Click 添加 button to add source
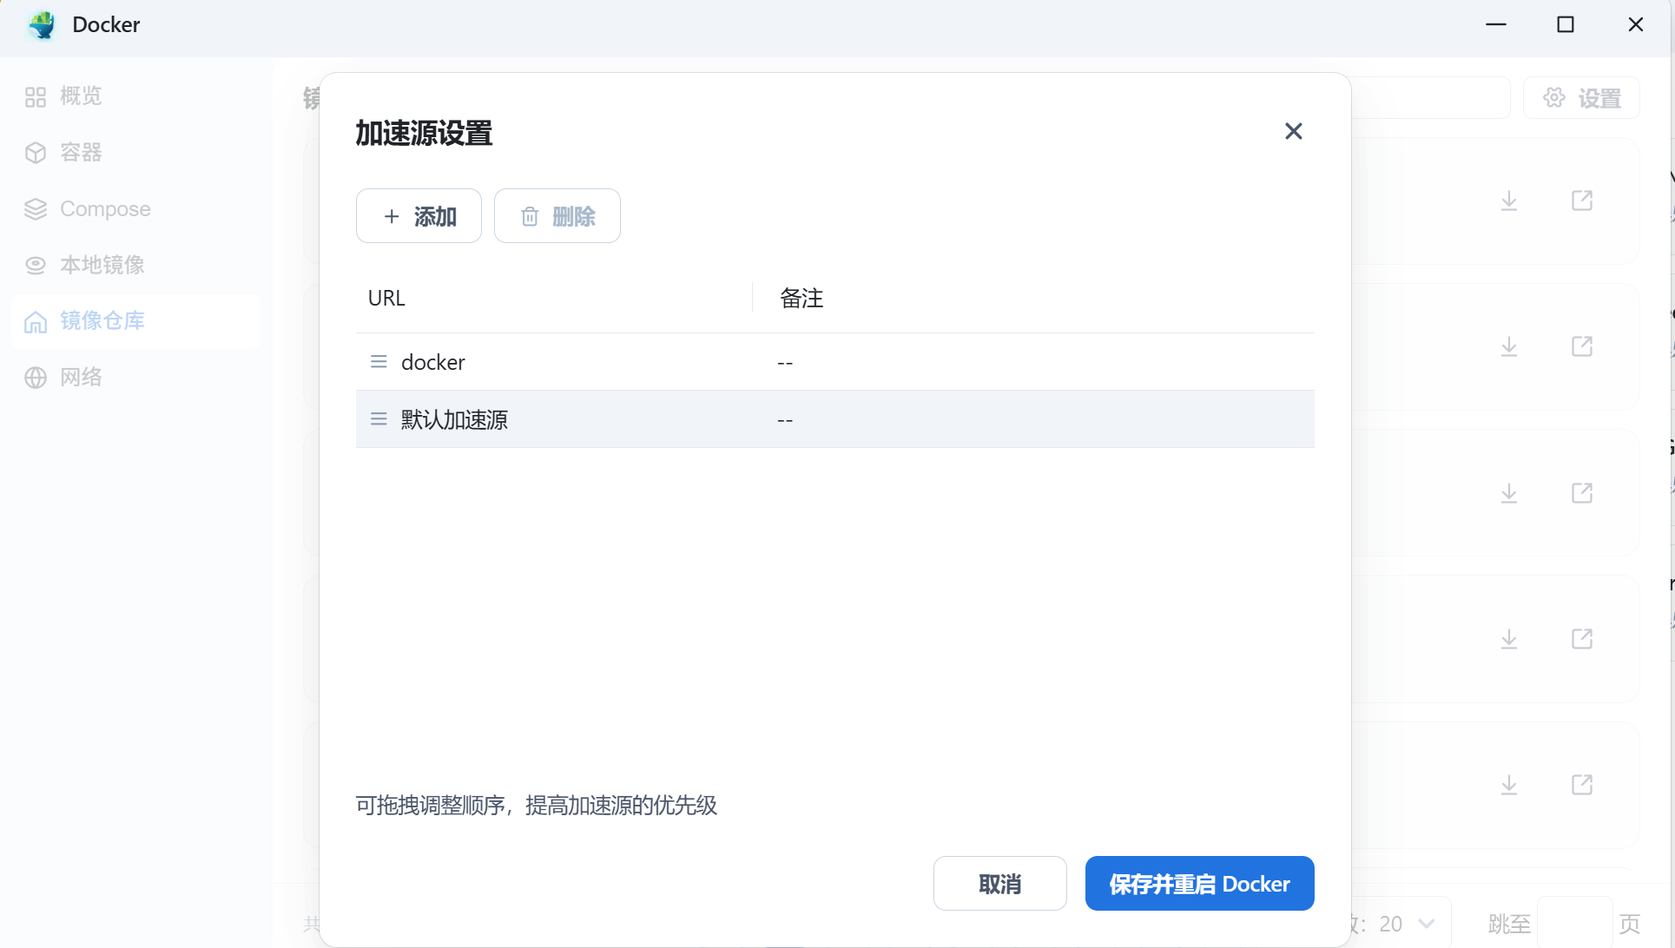This screenshot has width=1675, height=948. [419, 216]
